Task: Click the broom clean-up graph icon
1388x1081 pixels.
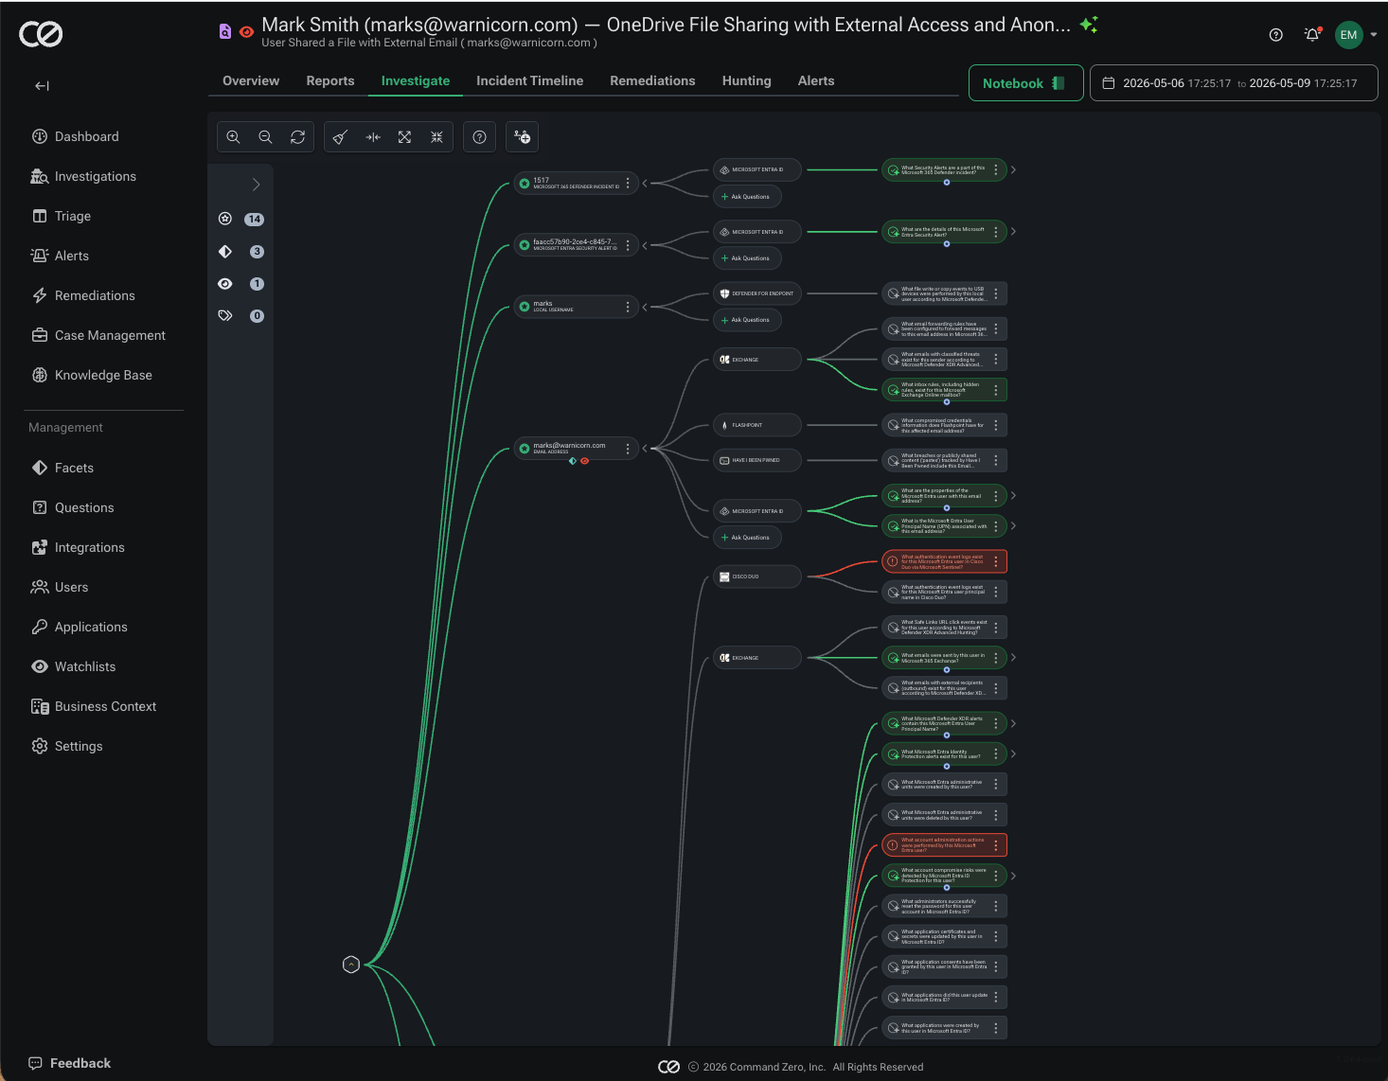Action: 340,137
